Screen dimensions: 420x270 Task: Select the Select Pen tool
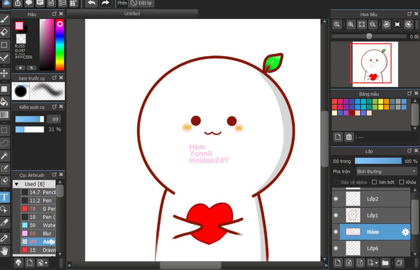point(5,168)
